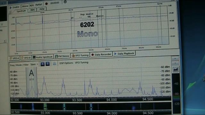Click the 92.500 label on frequency scale
205x115 pixels.
point(15,100)
